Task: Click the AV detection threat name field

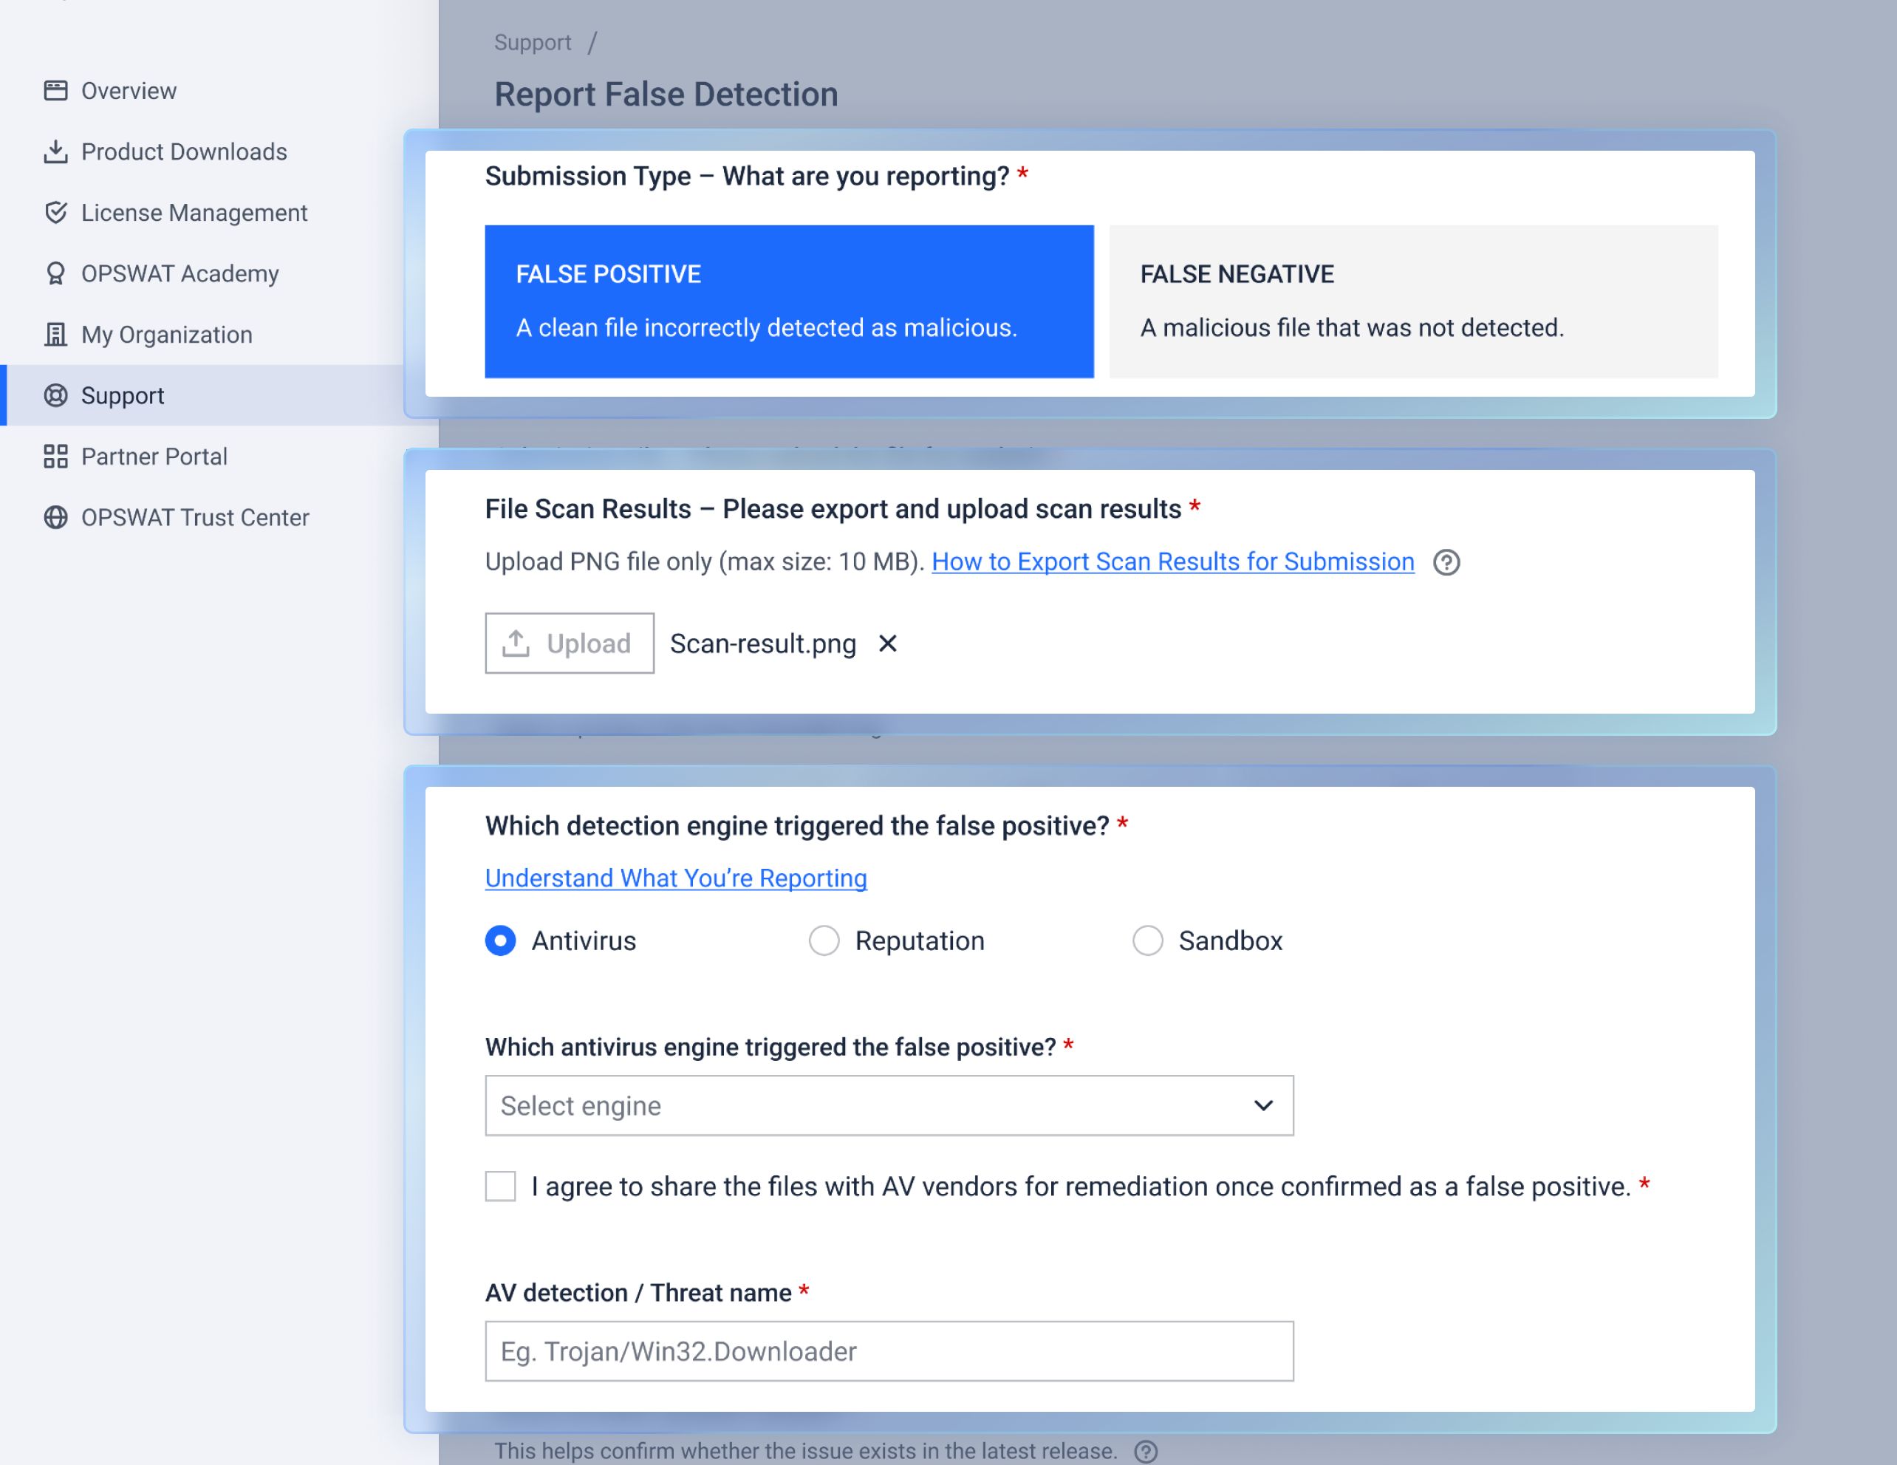Action: click(x=889, y=1351)
